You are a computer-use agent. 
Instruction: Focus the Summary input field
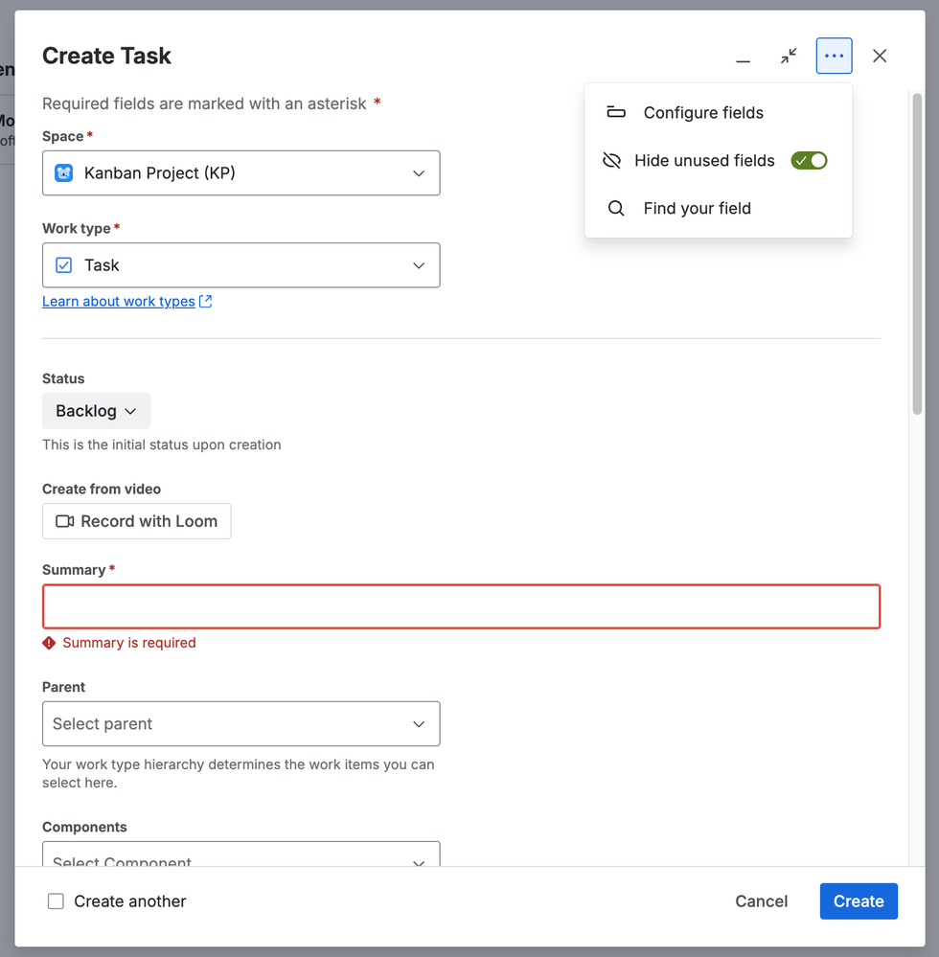click(462, 606)
